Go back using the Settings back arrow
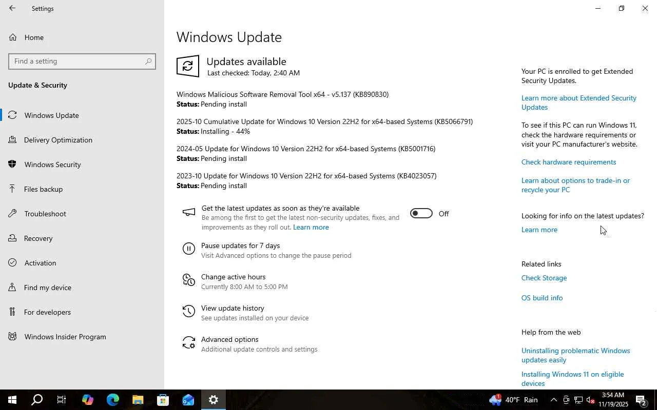657x410 pixels. point(12,8)
